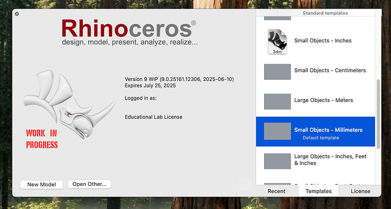This screenshot has width=391, height=209.
Task: Open the Templates tab
Action: [318, 191]
